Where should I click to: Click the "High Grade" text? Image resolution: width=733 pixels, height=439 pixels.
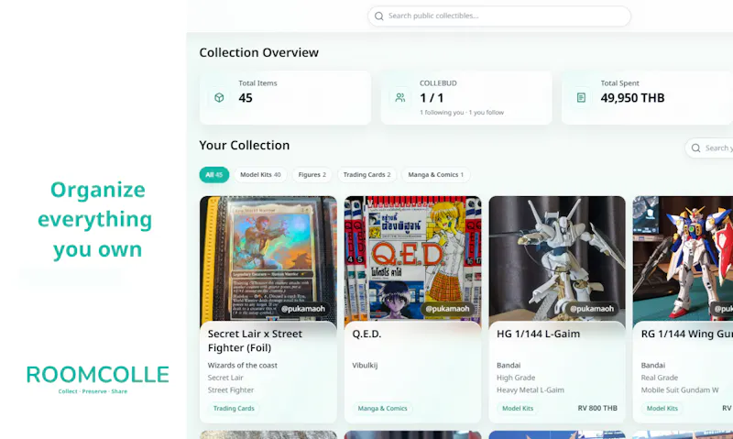coord(516,378)
